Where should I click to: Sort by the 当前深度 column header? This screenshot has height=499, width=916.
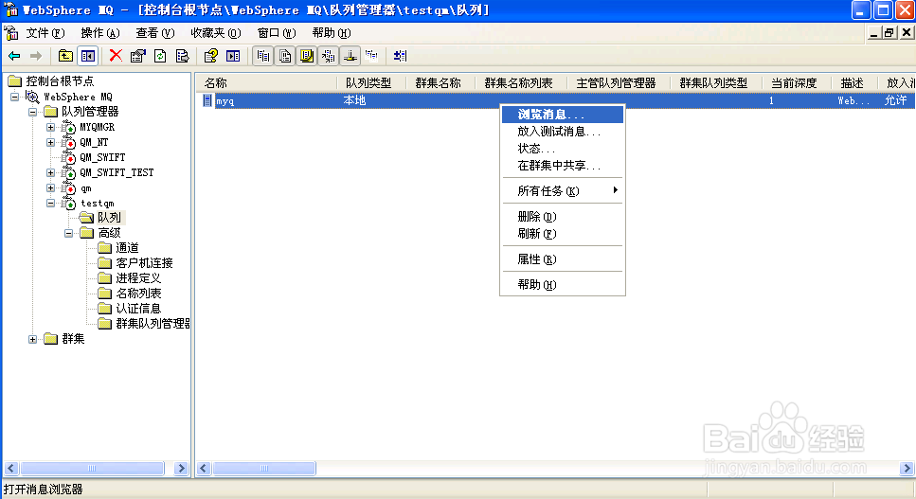click(x=797, y=83)
